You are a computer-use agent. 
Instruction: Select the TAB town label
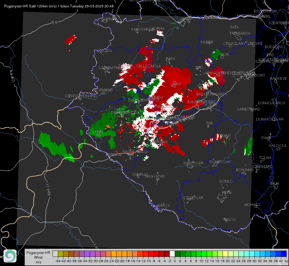209,123
